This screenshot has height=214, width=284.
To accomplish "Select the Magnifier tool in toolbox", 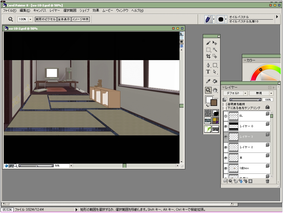I will (208, 90).
